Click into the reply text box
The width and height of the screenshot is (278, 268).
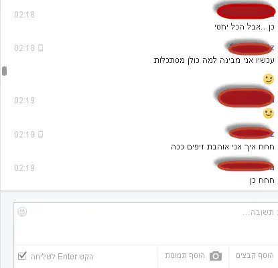(x=146, y=223)
